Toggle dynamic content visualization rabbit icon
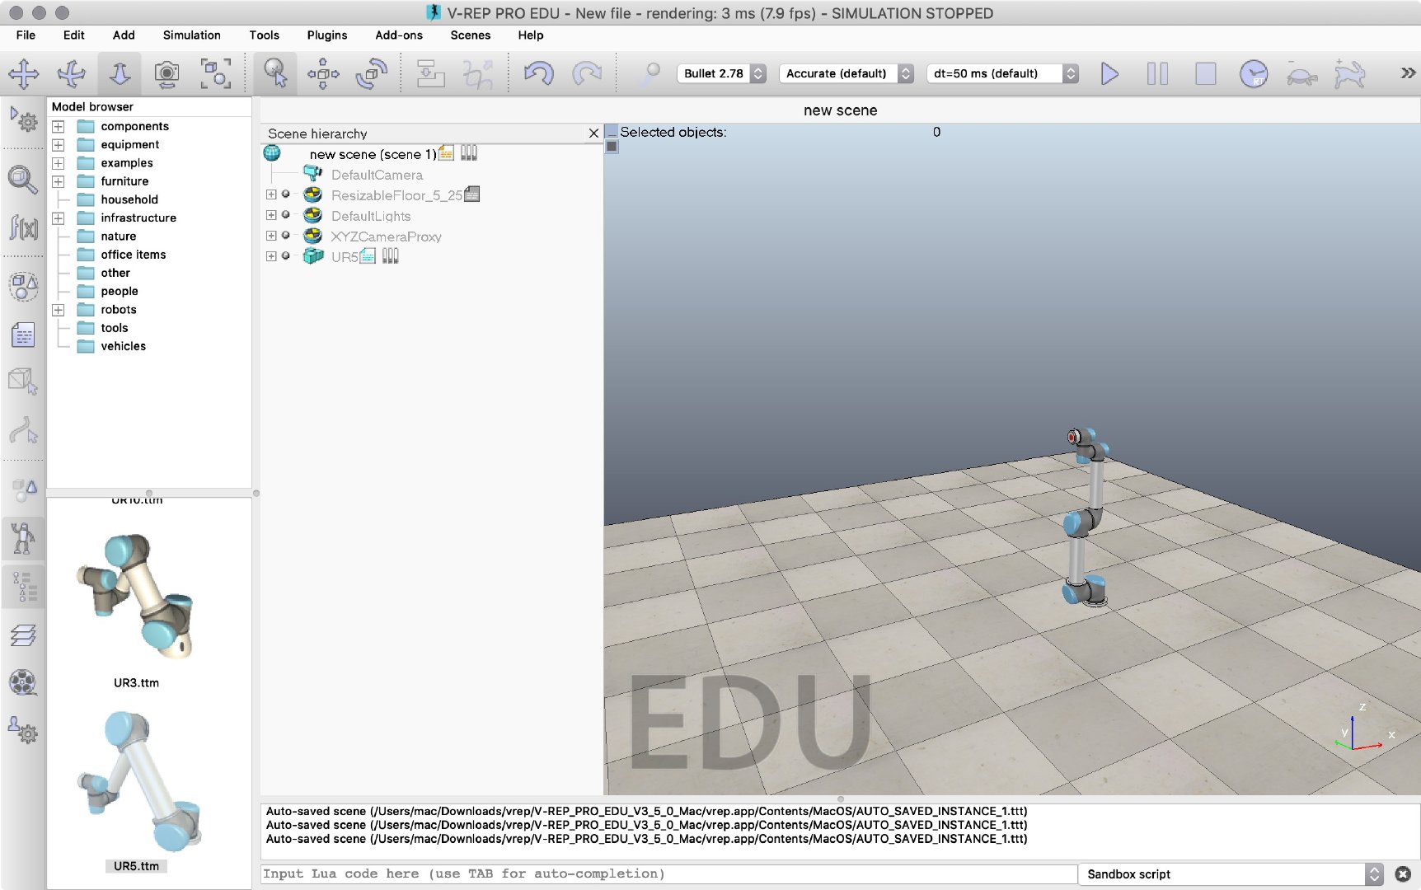The height and width of the screenshot is (890, 1421). 1348,73
